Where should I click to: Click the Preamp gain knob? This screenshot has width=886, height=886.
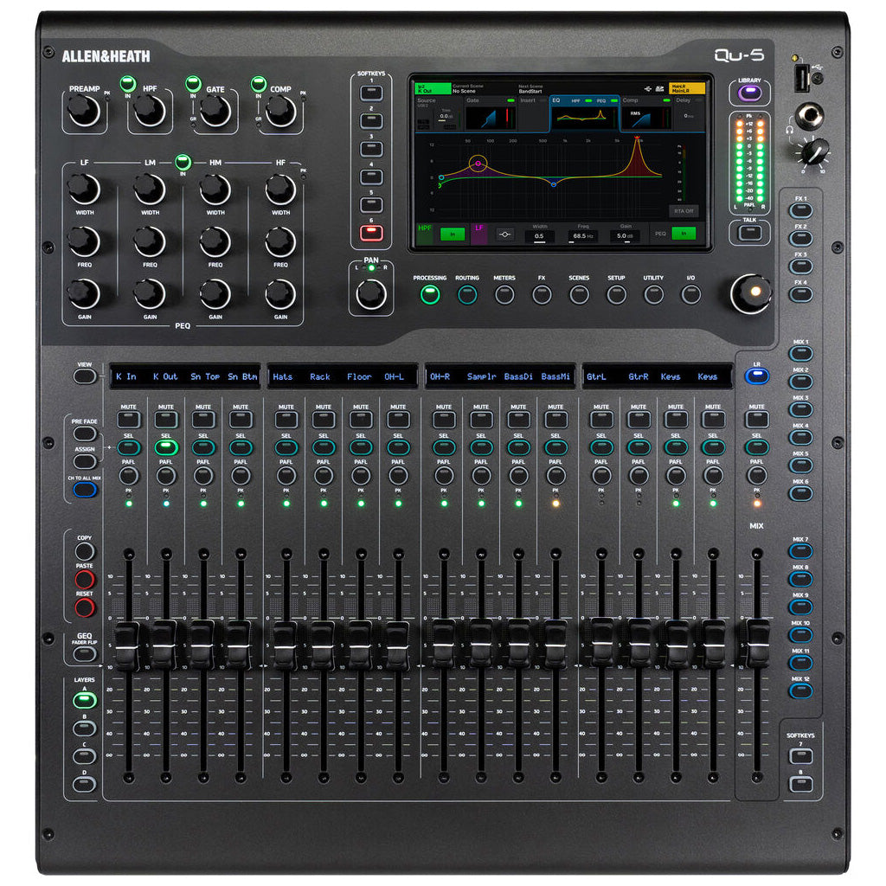click(84, 110)
